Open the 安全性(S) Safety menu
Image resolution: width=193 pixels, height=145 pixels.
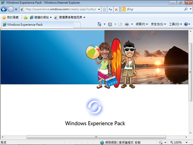click(x=158, y=24)
